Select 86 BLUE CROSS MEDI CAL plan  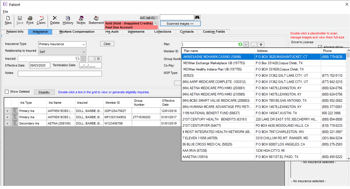click(x=263, y=144)
